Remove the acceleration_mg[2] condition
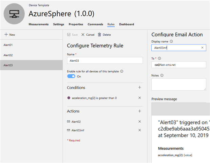 [139, 98]
